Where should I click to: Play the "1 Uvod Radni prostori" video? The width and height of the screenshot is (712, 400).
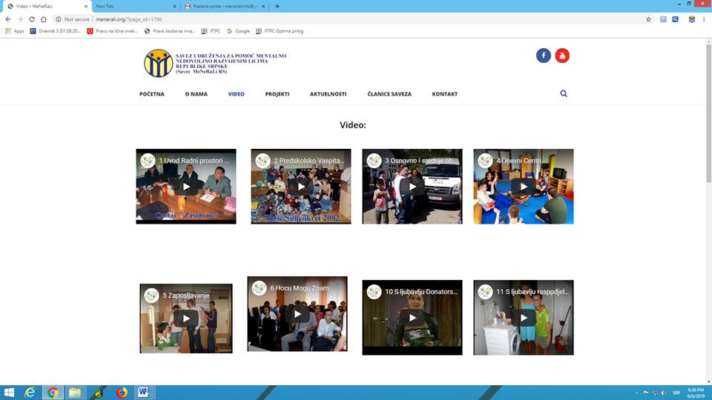(x=186, y=187)
